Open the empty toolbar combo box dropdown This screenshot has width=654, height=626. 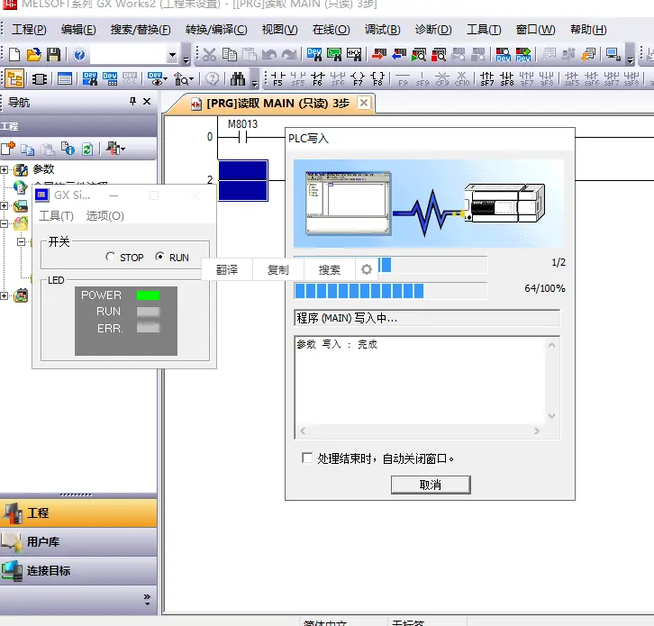[x=172, y=55]
